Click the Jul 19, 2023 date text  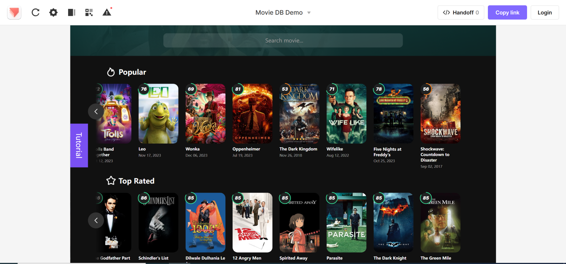(243, 155)
